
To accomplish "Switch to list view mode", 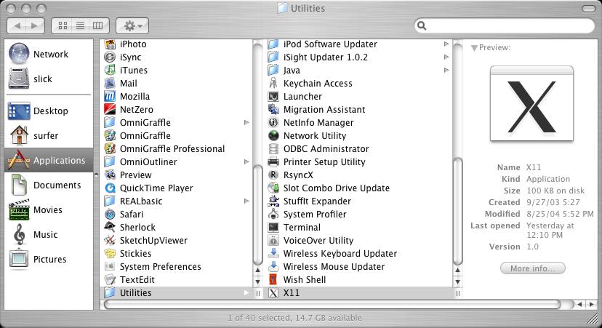I will pyautogui.click(x=81, y=25).
